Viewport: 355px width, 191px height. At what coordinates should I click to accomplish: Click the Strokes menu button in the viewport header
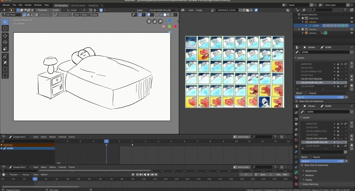[93, 15]
